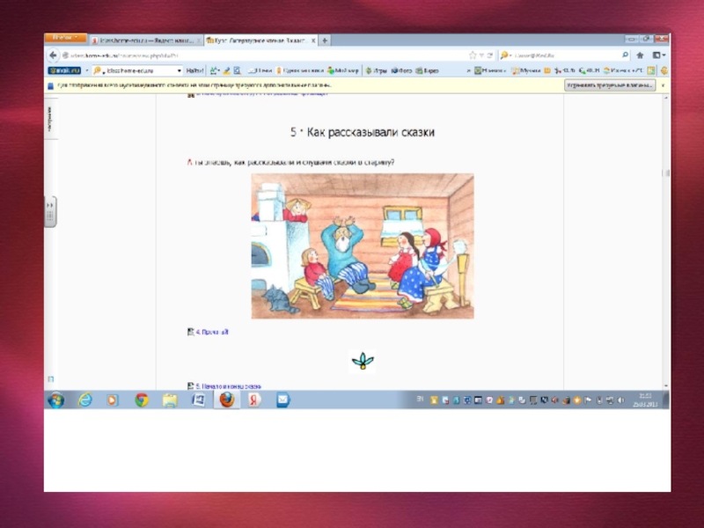704x528 pixels.
Task: Open the Windows Start menu
Action: coord(55,400)
